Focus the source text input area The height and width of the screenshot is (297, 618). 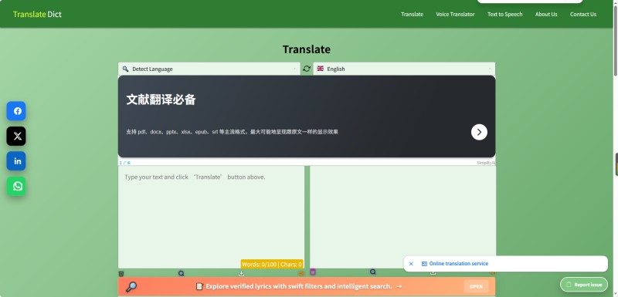211,217
